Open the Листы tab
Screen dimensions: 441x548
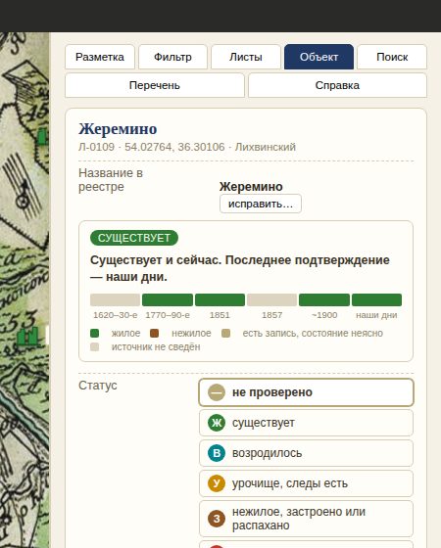246,57
